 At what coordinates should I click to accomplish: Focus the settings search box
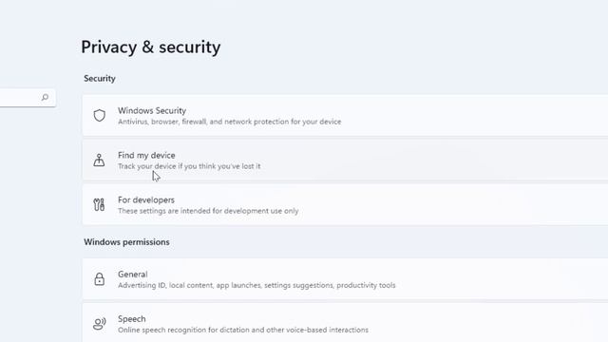coord(28,97)
